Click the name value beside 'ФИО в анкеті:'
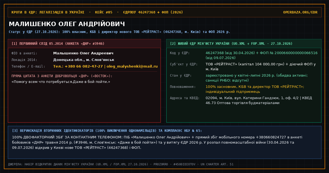 point(83,53)
